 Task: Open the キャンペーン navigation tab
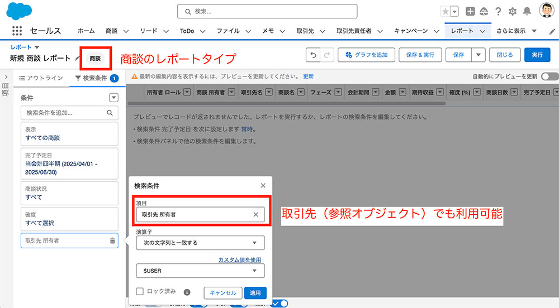pyautogui.click(x=411, y=31)
